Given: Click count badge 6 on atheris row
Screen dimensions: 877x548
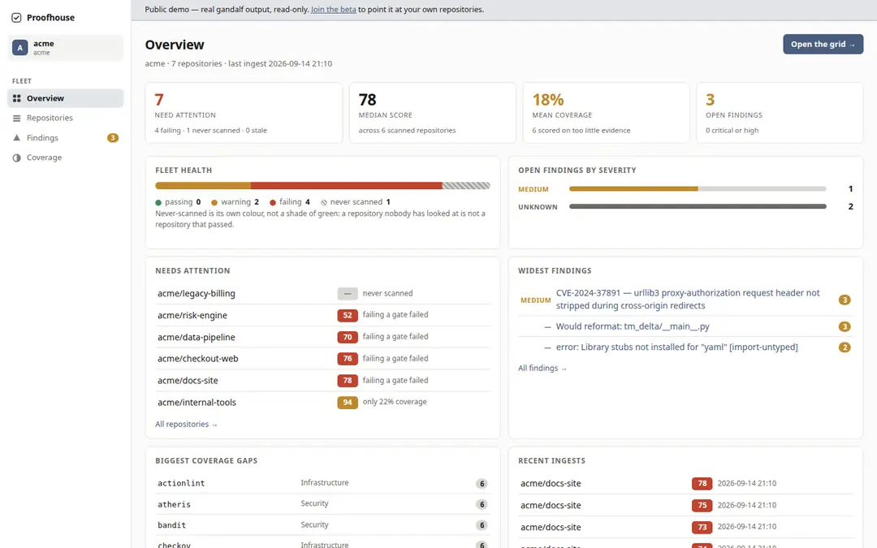Looking at the screenshot, I should (x=482, y=504).
